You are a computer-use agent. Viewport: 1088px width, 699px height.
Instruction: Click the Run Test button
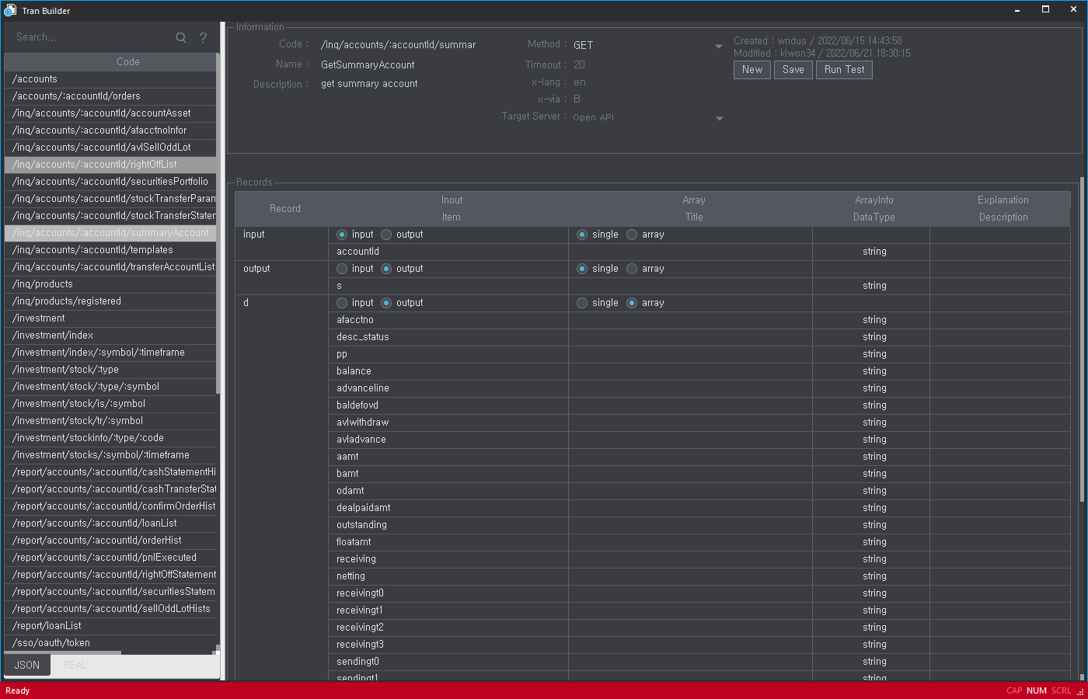coord(844,70)
